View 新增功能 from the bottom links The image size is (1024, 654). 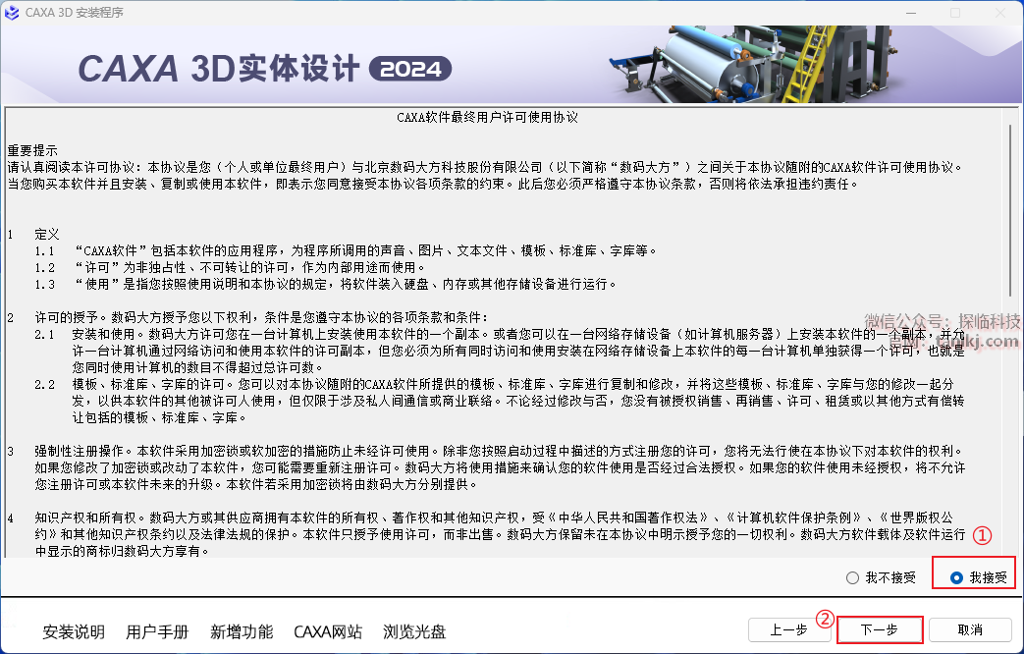[x=242, y=631]
